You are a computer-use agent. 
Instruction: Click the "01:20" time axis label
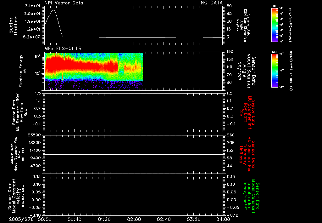104,219
